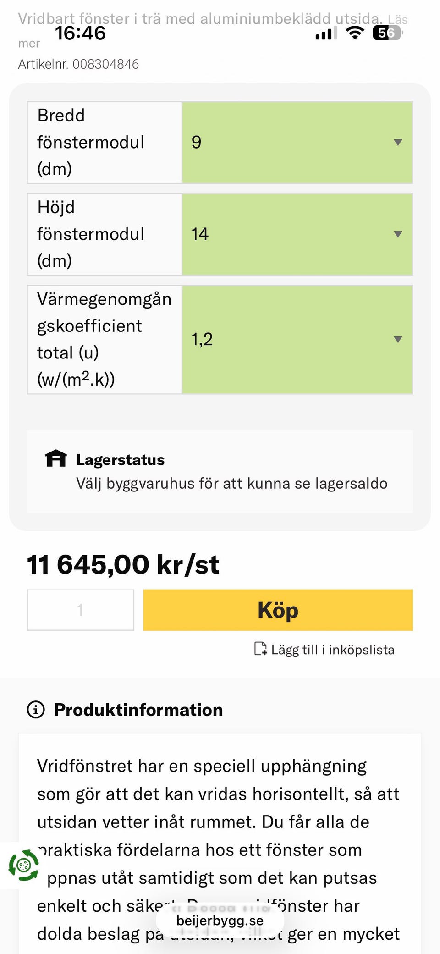Tap the cellular signal bars icon
This screenshot has width=440, height=954.
pyautogui.click(x=326, y=33)
